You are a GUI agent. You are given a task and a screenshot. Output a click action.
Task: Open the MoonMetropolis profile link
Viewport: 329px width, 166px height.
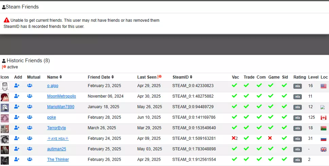point(61,96)
